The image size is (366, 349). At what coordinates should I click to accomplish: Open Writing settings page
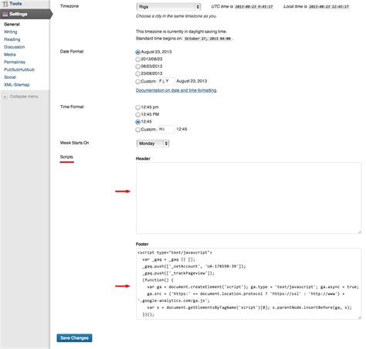point(11,32)
